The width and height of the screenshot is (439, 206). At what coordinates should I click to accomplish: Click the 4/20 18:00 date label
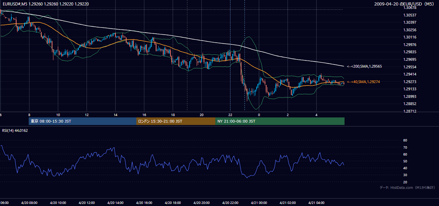coord(173,203)
